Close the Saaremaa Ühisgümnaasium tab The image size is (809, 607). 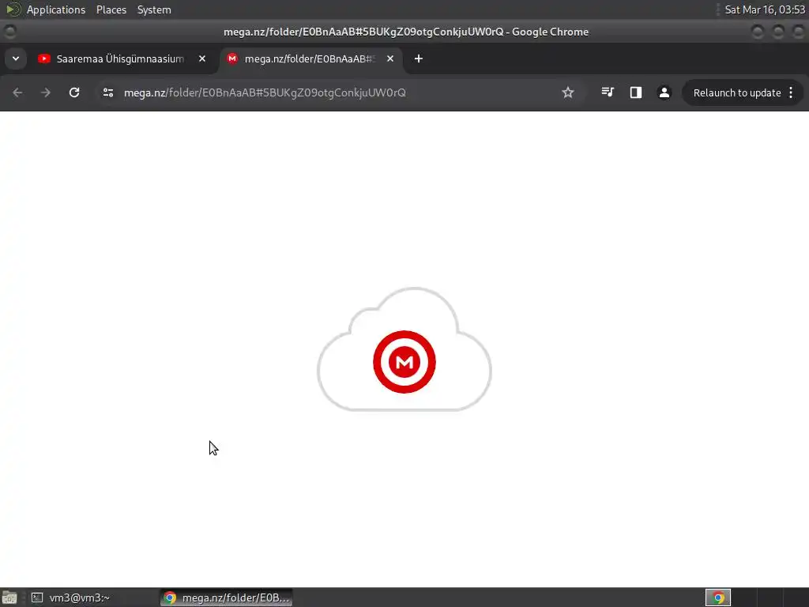click(202, 58)
